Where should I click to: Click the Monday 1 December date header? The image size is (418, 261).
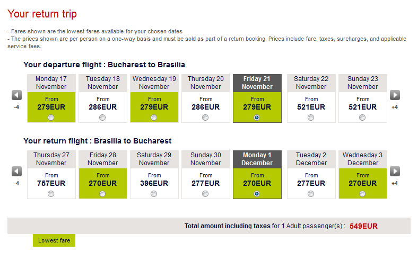[x=257, y=159]
